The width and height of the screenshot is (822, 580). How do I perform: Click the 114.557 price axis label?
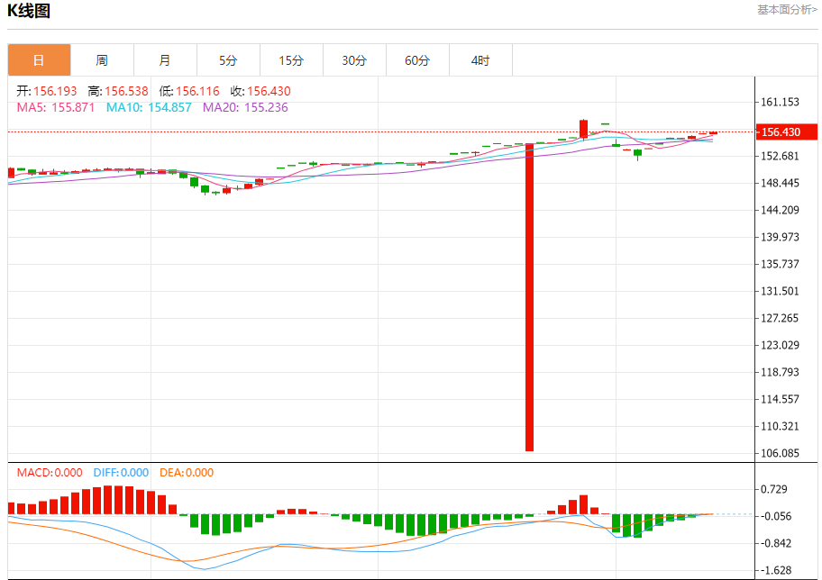(780, 399)
